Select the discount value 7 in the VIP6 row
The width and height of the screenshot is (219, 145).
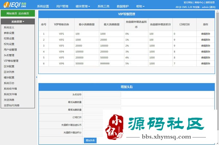[184, 64]
